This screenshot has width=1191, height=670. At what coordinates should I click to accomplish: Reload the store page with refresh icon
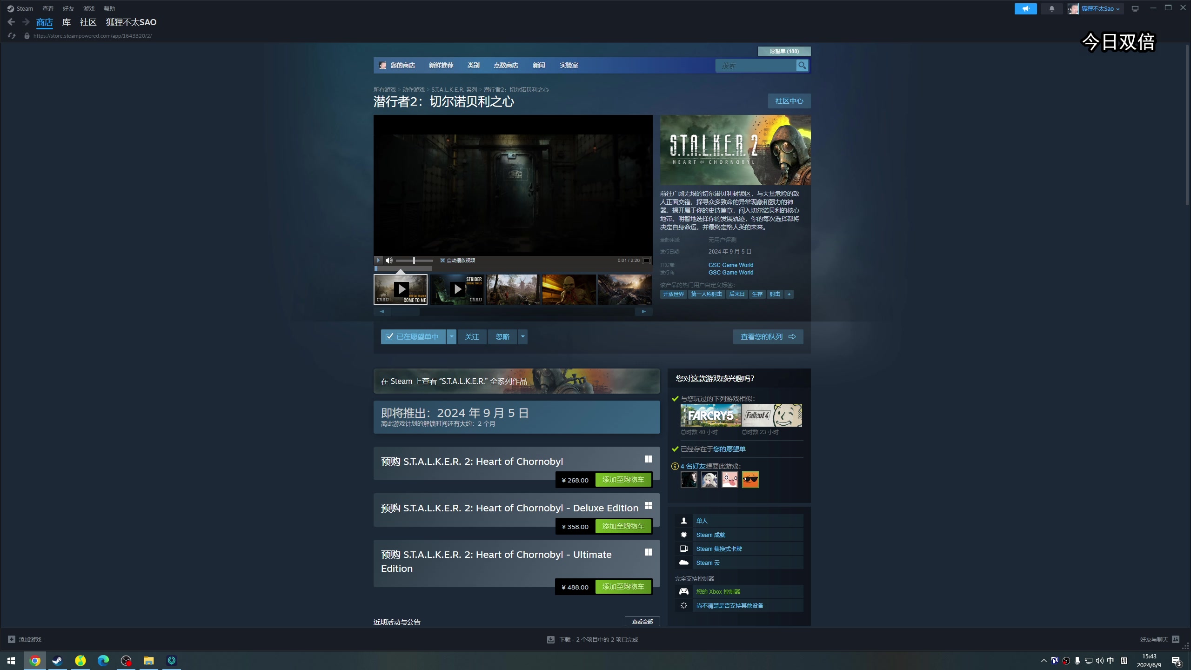(12, 36)
